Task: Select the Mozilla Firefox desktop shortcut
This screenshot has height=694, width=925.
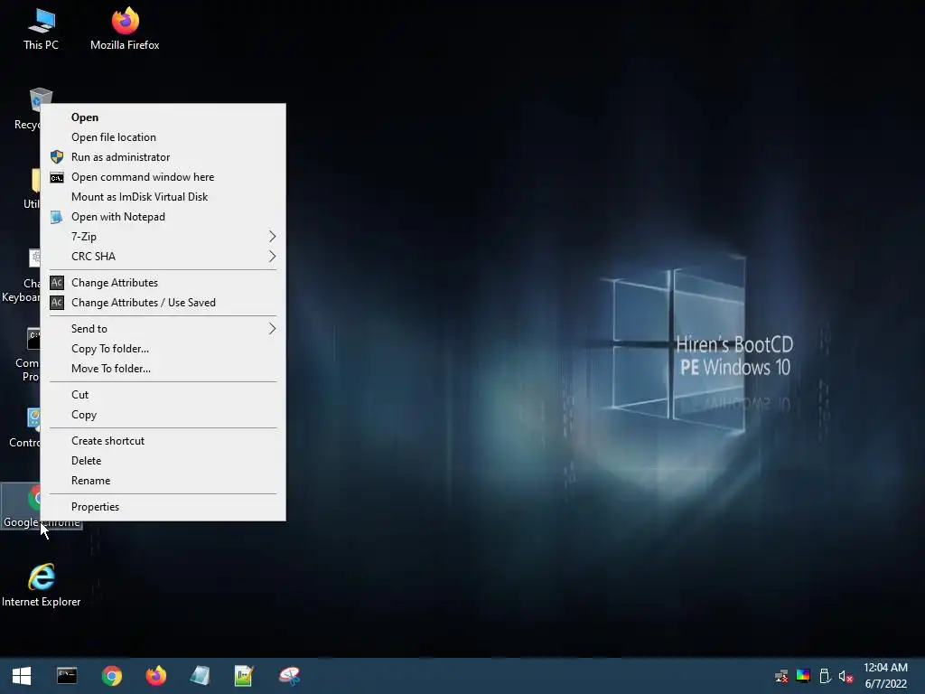Action: (x=125, y=28)
